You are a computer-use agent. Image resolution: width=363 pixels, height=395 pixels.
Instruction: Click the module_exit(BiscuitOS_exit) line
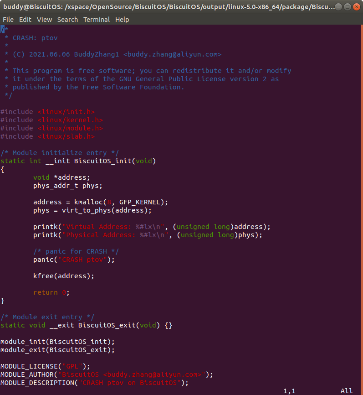(x=57, y=350)
